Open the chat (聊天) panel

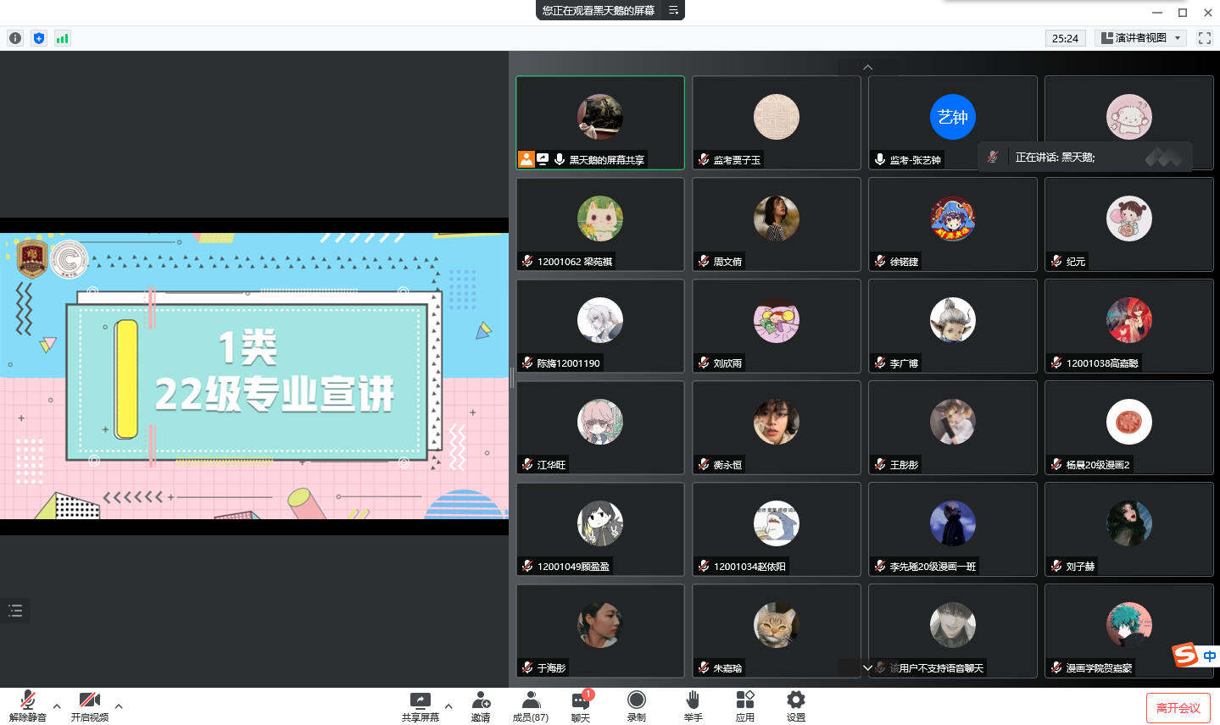pyautogui.click(x=581, y=706)
